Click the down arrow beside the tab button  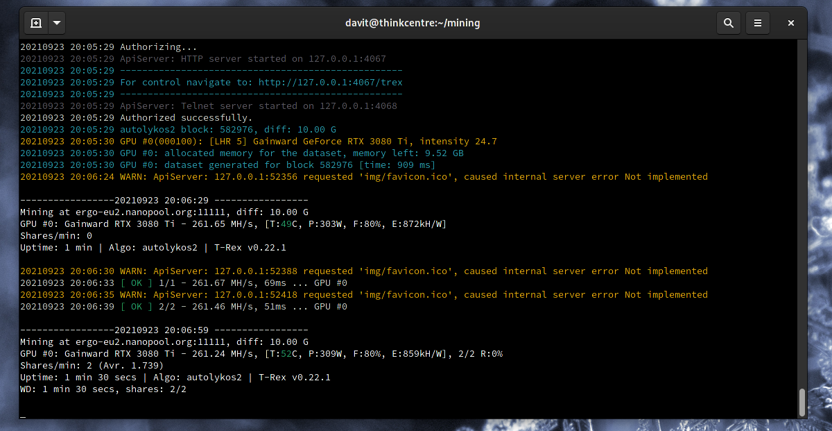click(56, 23)
